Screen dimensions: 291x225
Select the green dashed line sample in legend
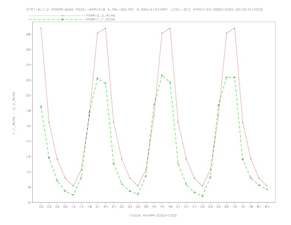[57, 19]
